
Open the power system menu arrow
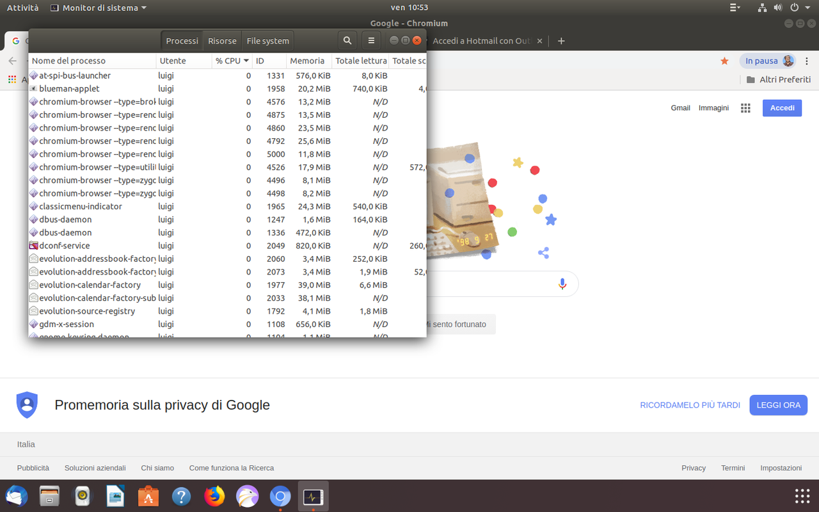tap(809, 8)
